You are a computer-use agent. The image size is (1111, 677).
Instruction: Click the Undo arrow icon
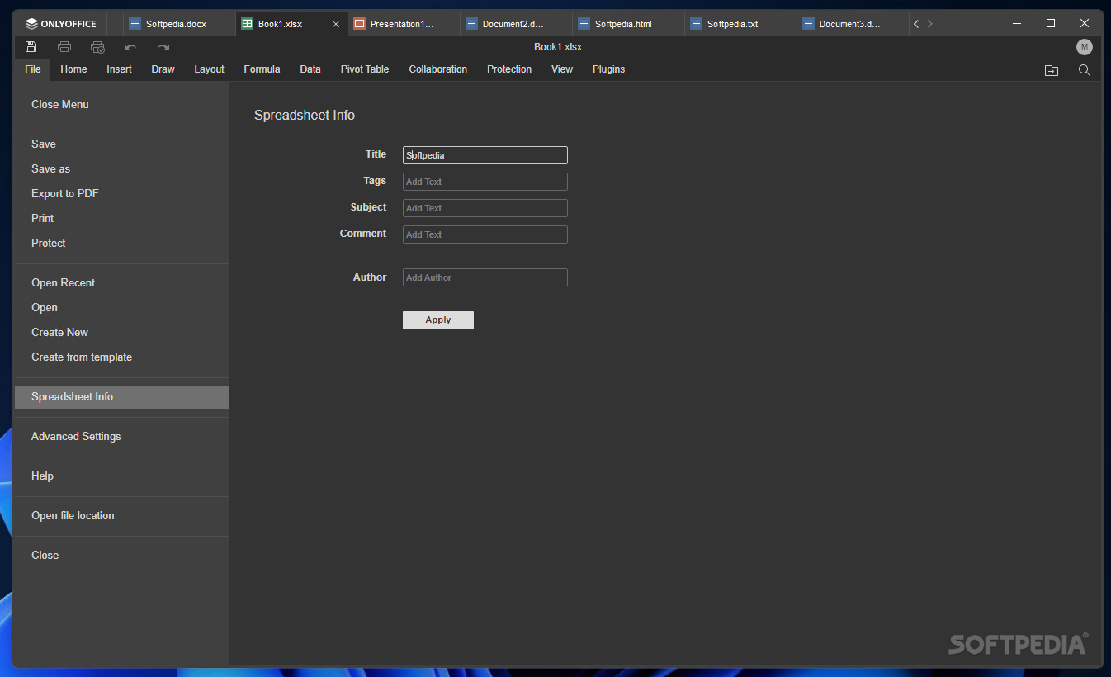click(x=130, y=47)
